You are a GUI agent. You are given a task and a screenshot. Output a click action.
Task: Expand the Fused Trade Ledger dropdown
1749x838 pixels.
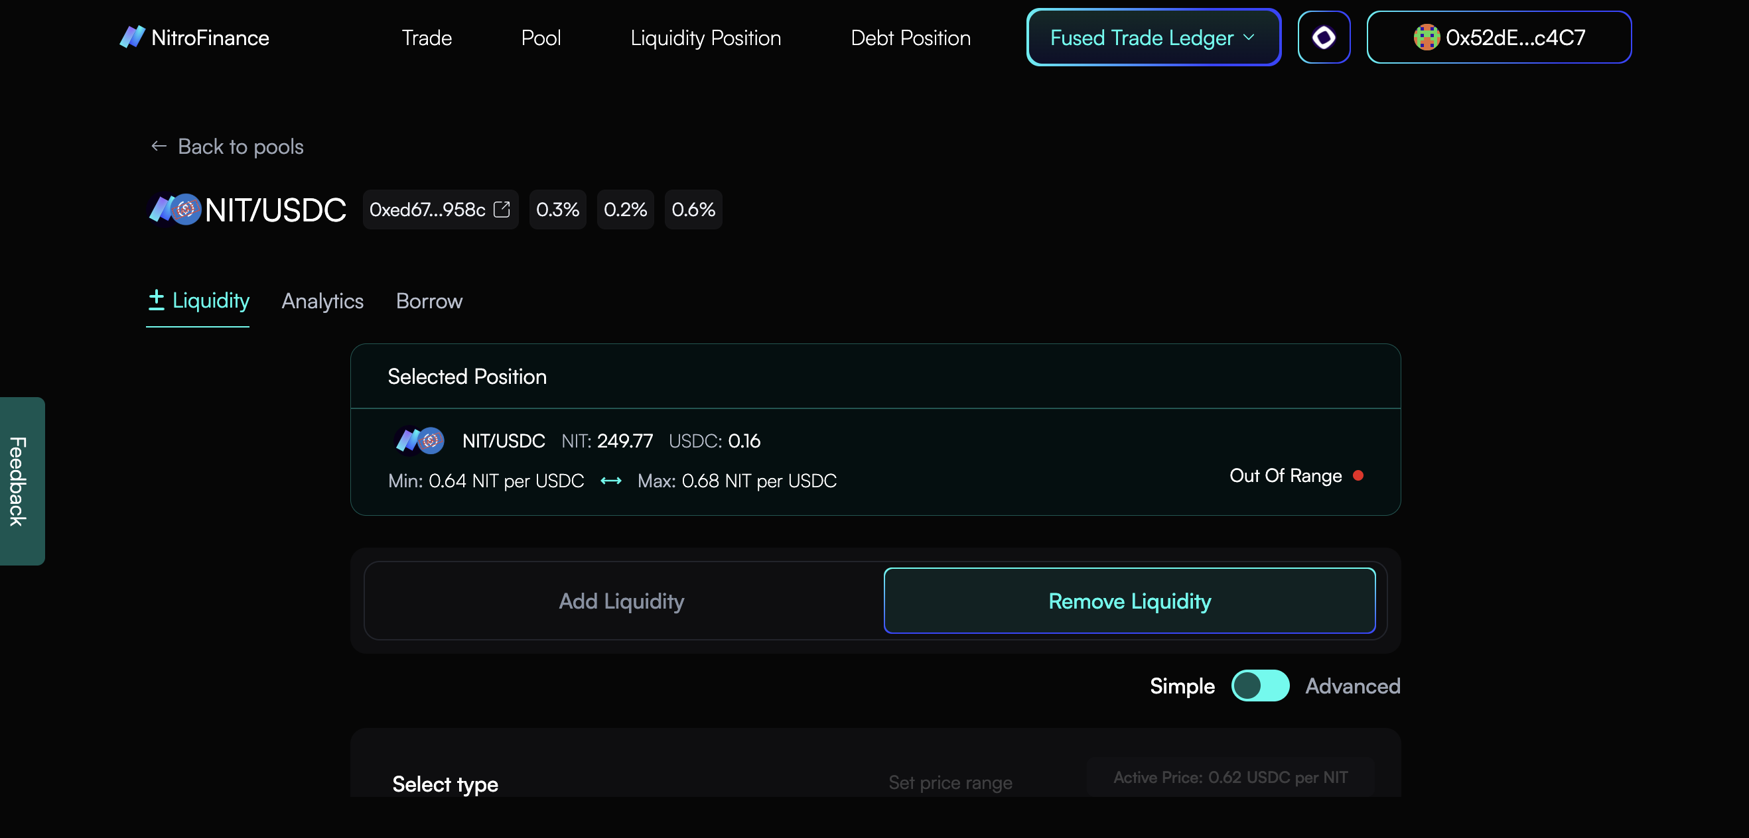(x=1153, y=37)
